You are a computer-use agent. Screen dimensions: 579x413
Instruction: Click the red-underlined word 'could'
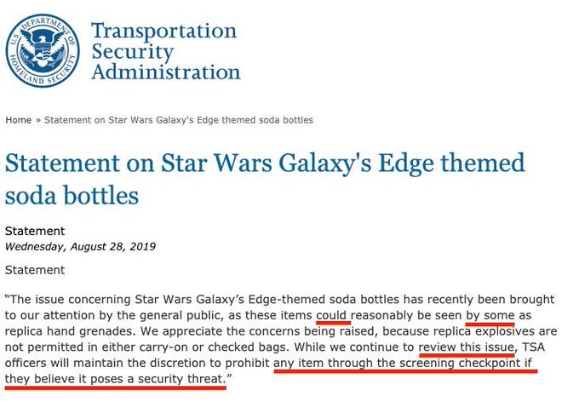pyautogui.click(x=331, y=315)
